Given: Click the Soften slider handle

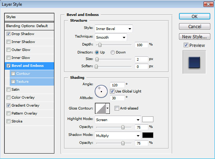Looking at the screenshot, I should click(97, 66).
